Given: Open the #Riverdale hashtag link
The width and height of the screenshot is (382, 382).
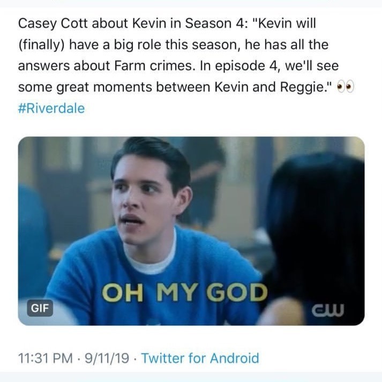Looking at the screenshot, I should [51, 108].
